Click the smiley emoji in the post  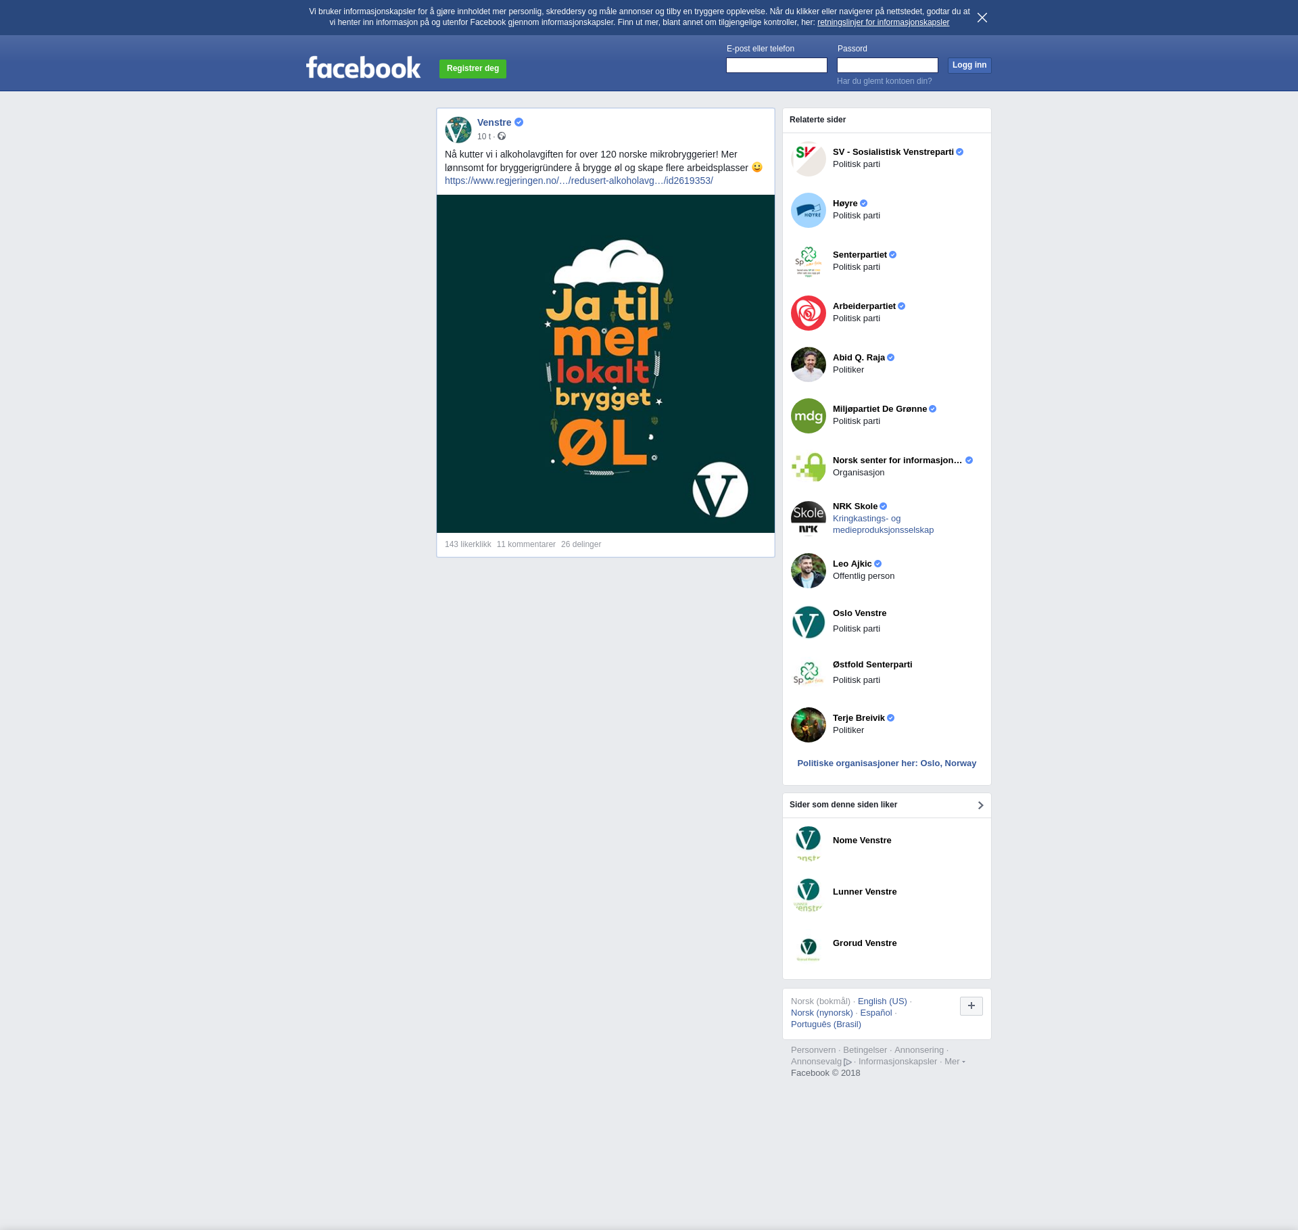tap(757, 167)
